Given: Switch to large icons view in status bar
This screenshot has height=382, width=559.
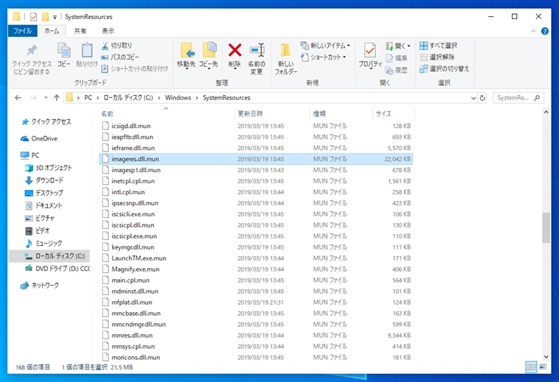Looking at the screenshot, I should pyautogui.click(x=543, y=367).
